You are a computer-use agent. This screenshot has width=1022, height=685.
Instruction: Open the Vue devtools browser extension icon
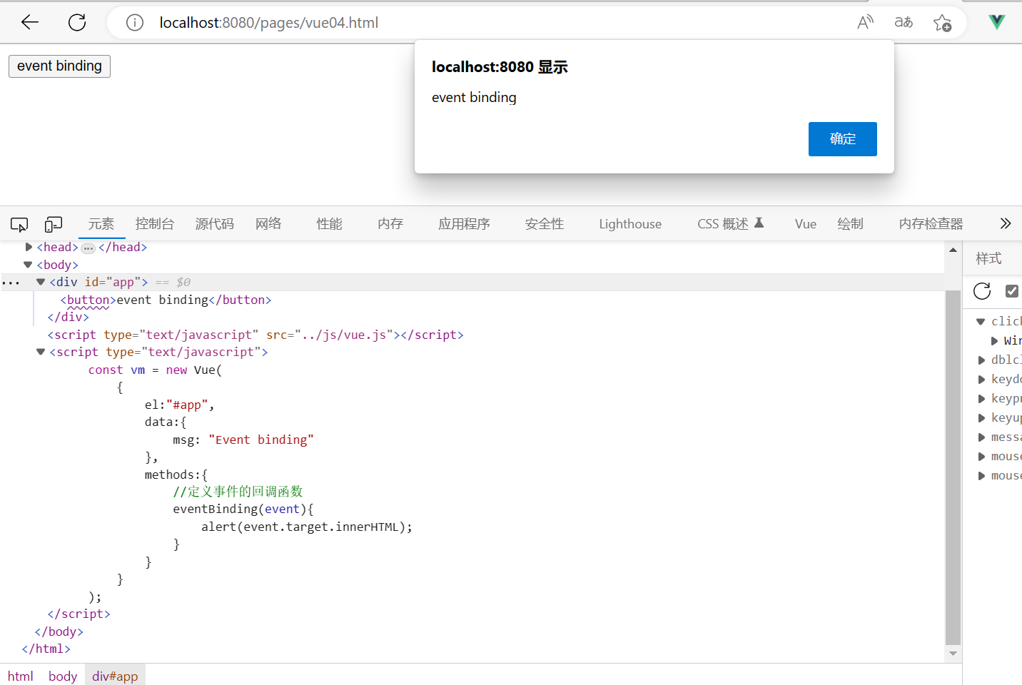[x=996, y=21]
